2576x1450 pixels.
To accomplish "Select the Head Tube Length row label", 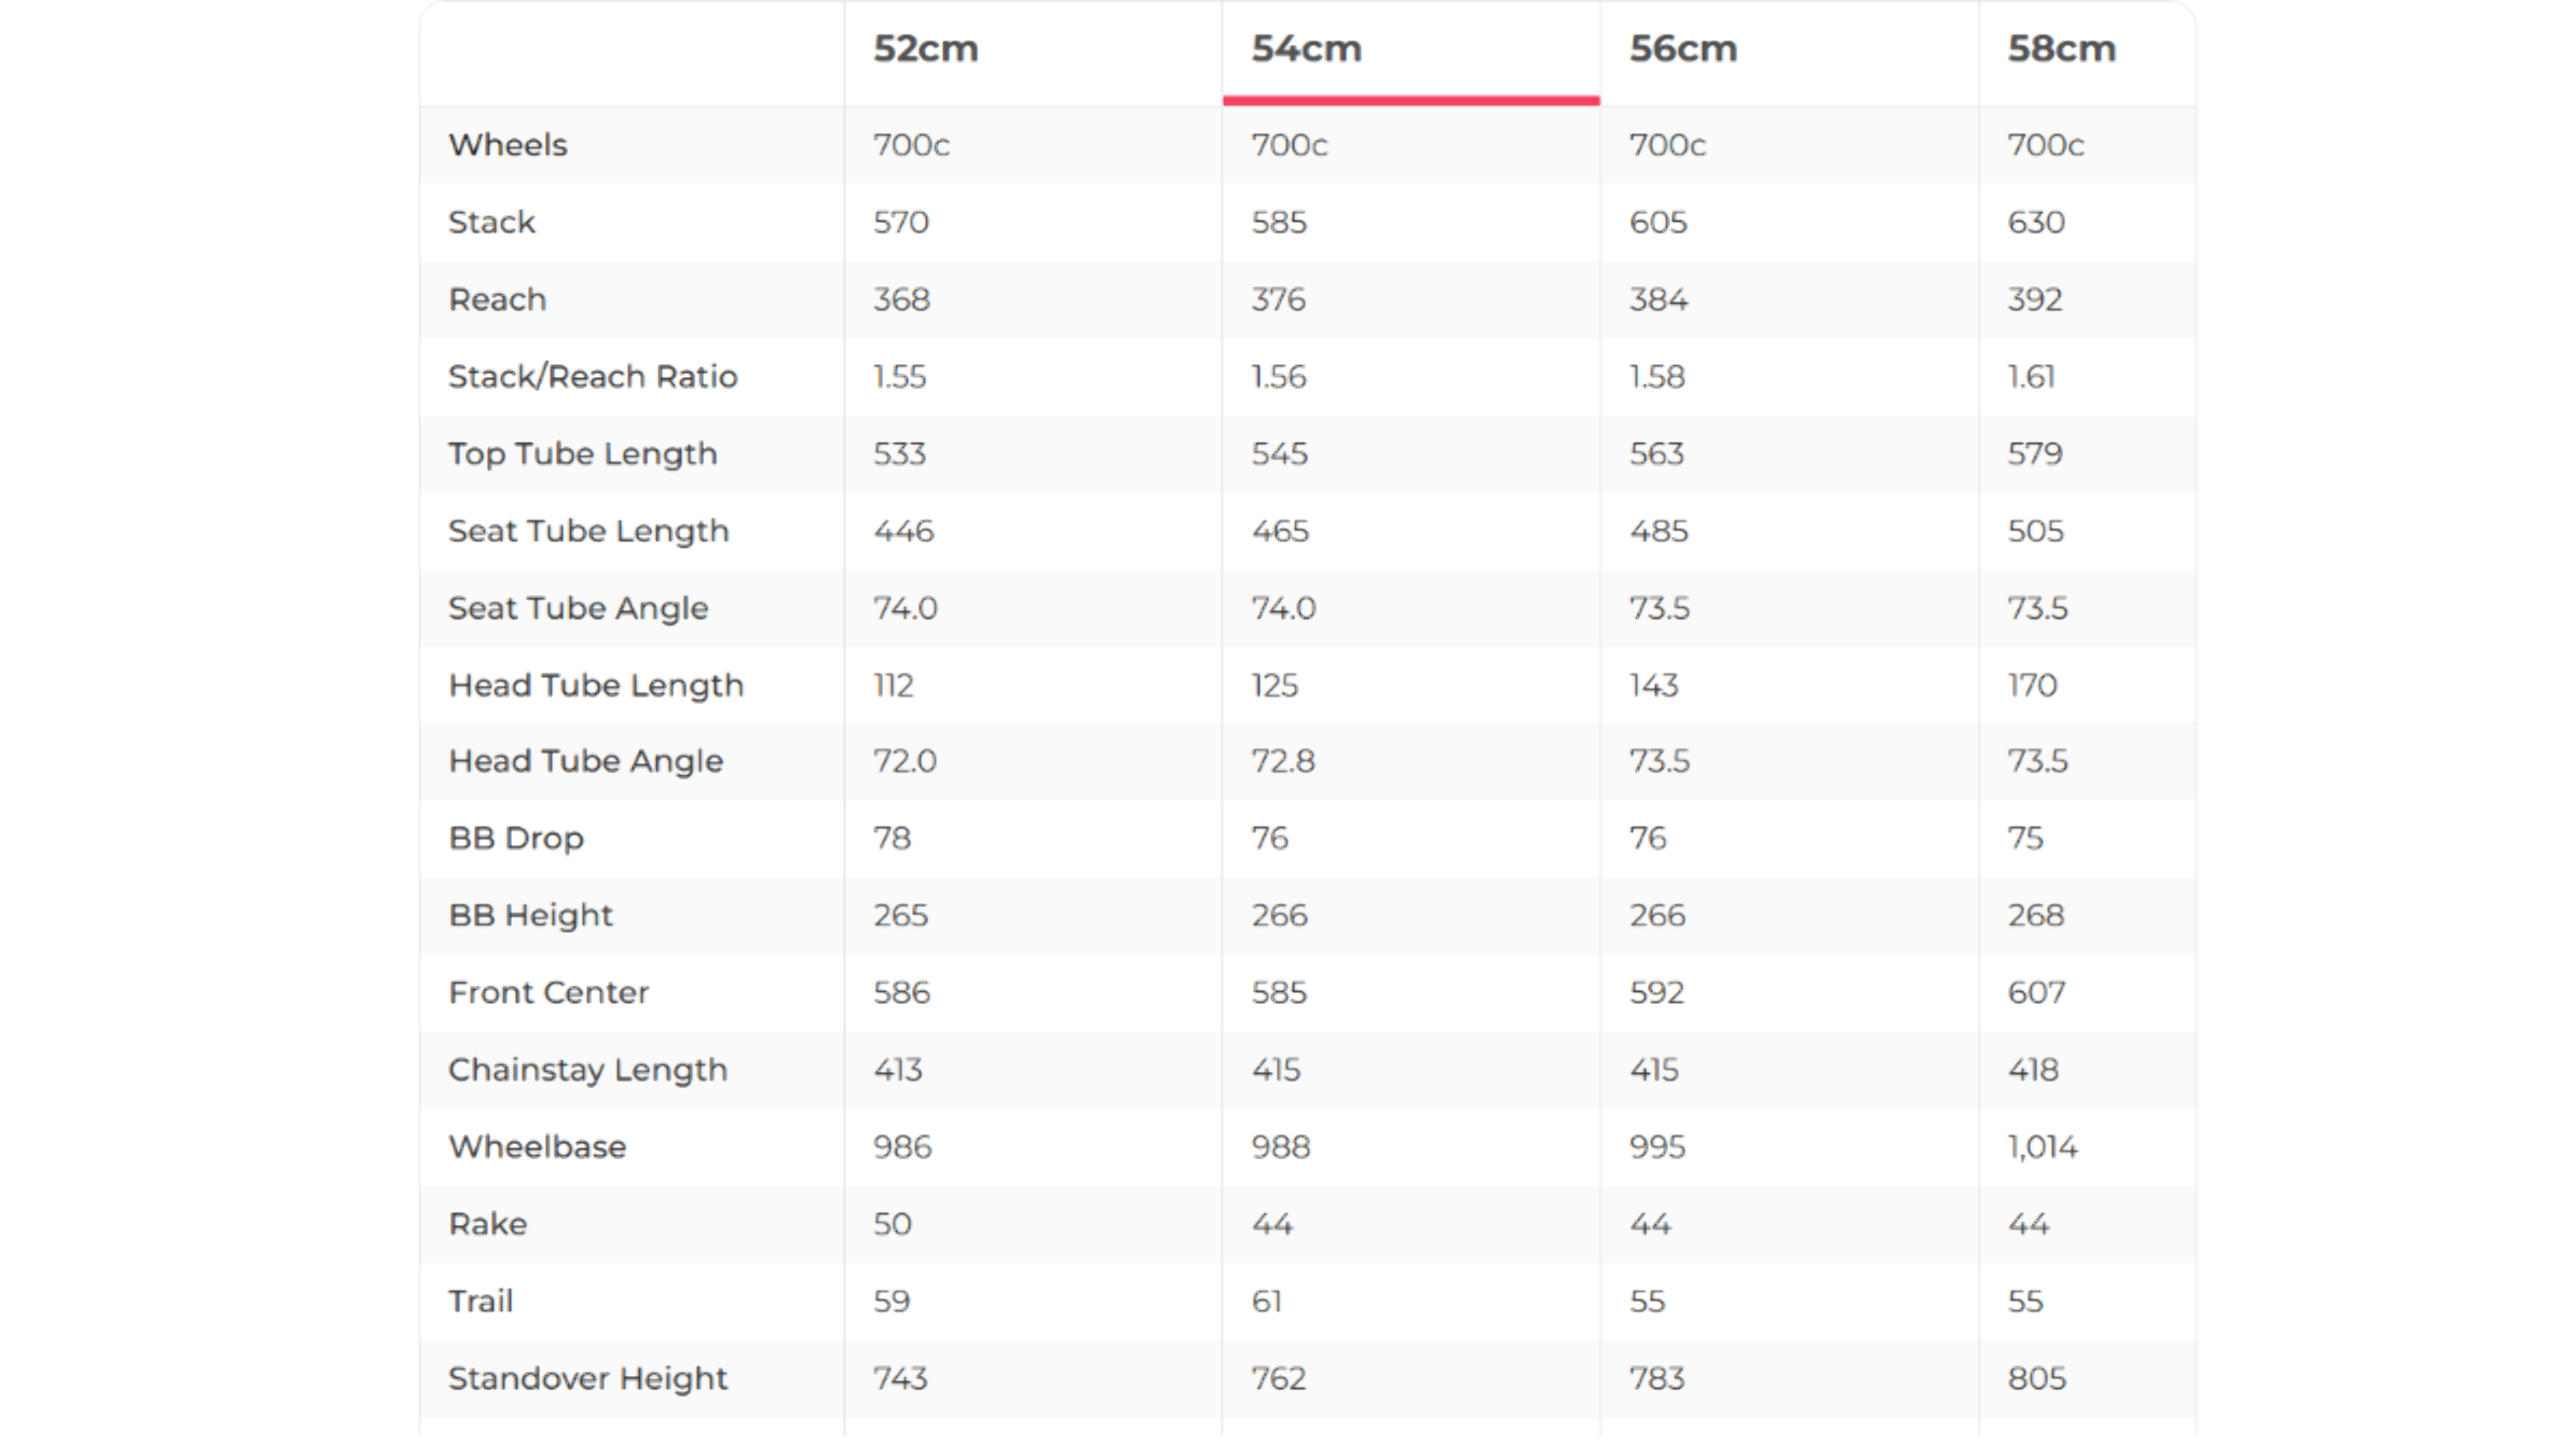I will pyautogui.click(x=596, y=685).
